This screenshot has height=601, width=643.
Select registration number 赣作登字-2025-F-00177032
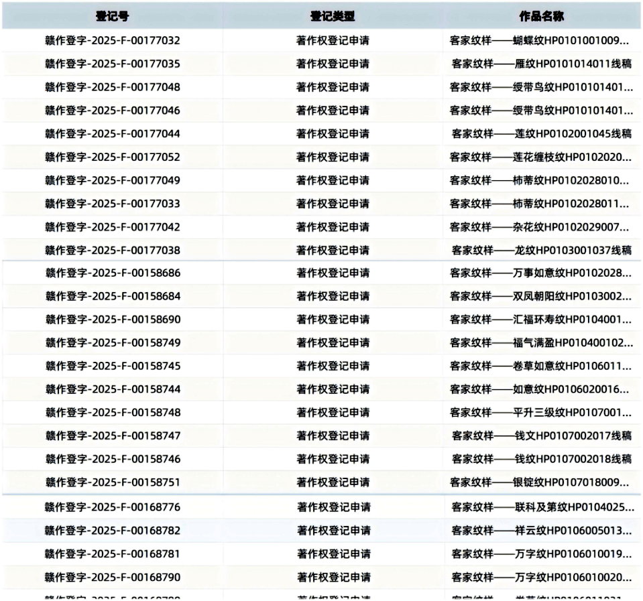point(113,40)
